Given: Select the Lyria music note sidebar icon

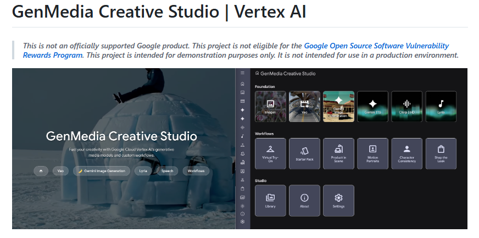Looking at the screenshot, I should (242, 136).
